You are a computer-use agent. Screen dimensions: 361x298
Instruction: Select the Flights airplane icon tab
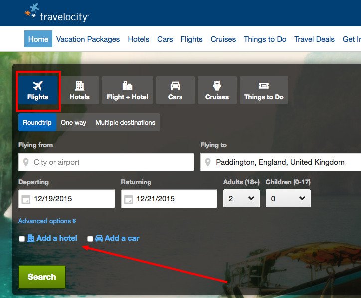(38, 90)
